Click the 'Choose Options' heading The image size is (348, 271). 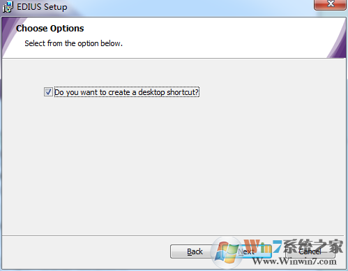(x=50, y=29)
